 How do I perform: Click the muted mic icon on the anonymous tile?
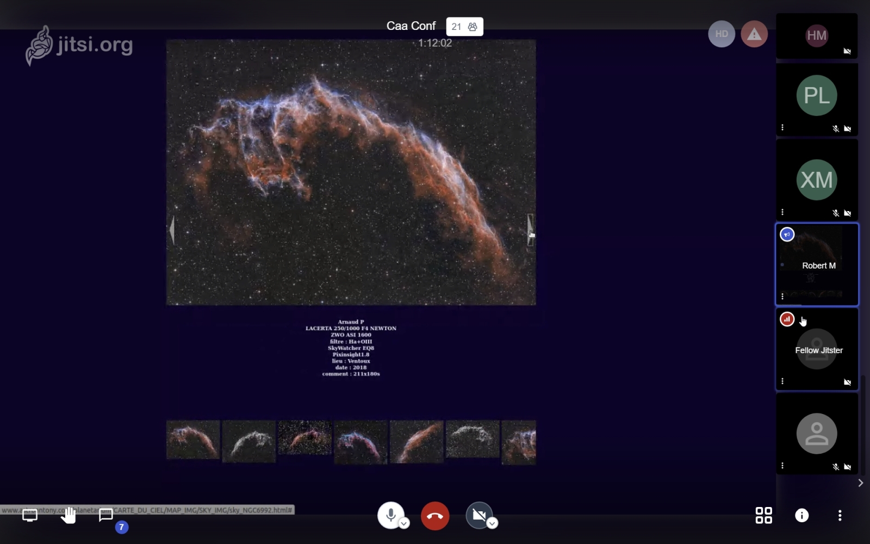coord(836,467)
